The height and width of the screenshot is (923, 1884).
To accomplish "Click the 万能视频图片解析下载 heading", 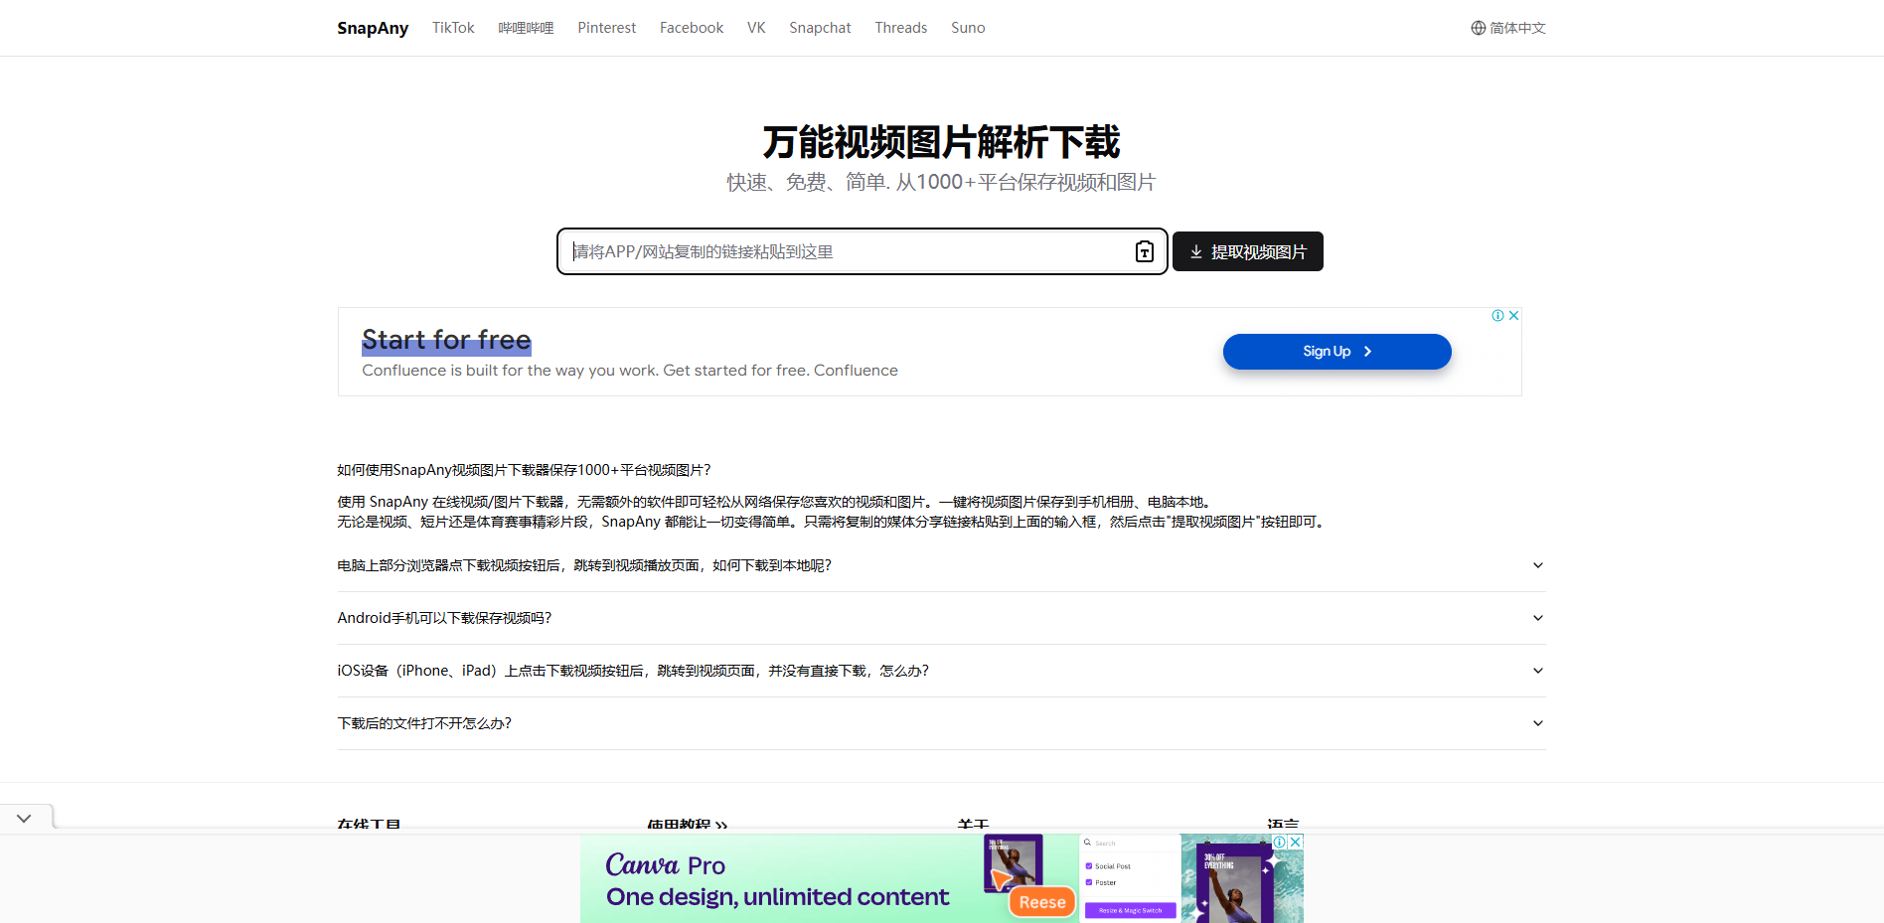I will tap(941, 142).
